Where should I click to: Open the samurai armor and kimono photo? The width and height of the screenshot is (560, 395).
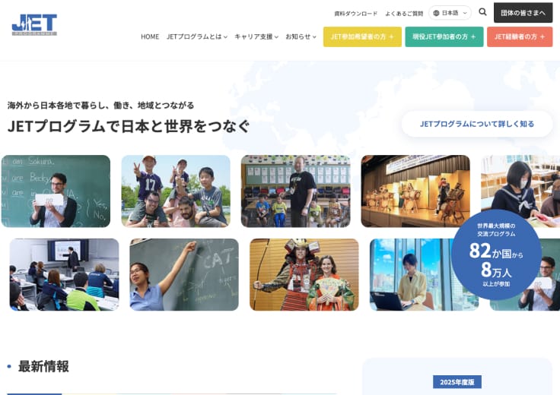[304, 274]
